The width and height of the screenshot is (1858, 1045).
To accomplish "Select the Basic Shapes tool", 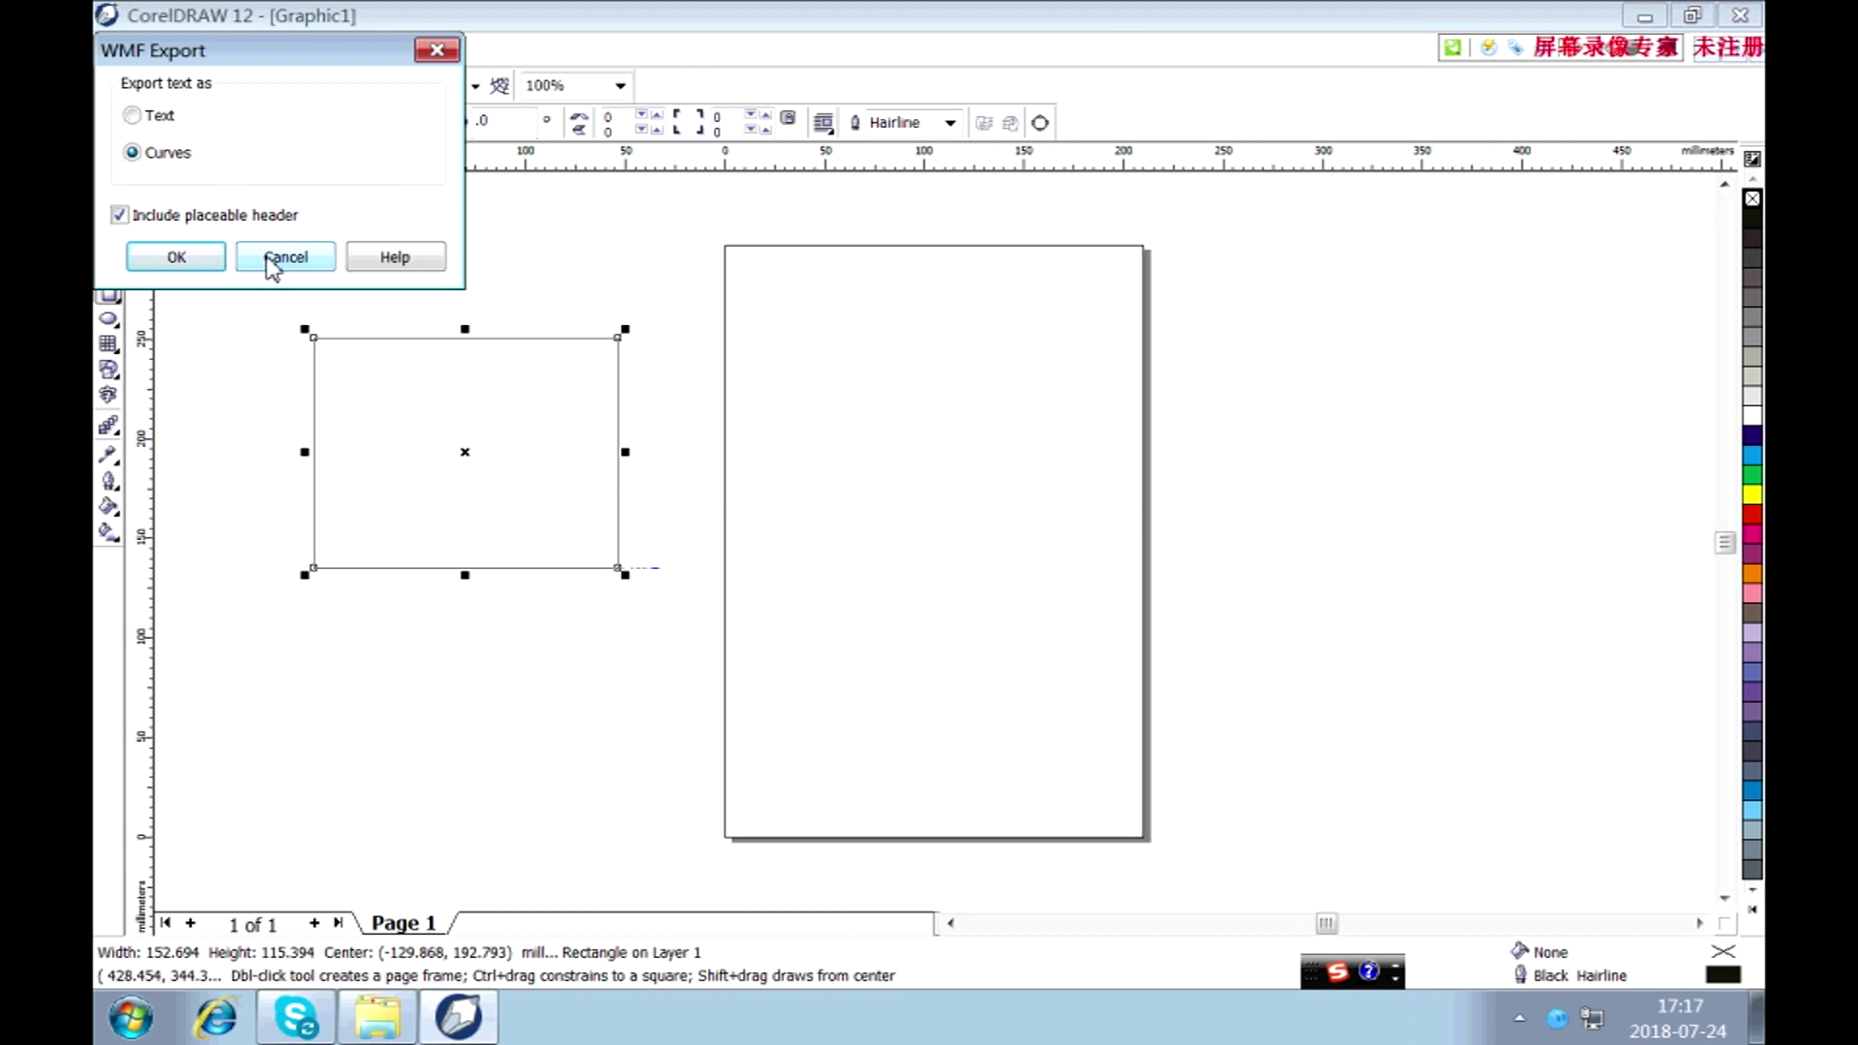I will click(x=108, y=369).
